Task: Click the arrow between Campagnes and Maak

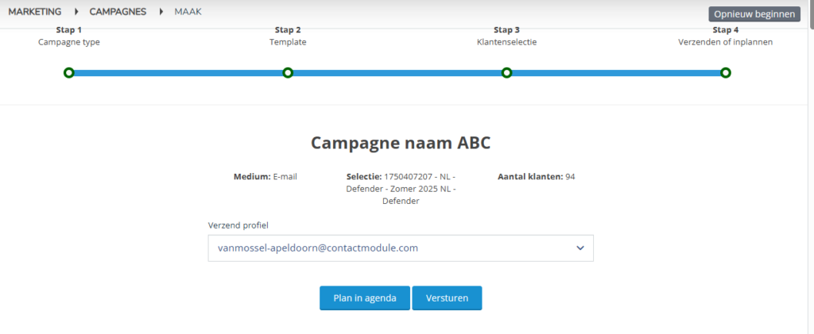Action: pyautogui.click(x=161, y=11)
